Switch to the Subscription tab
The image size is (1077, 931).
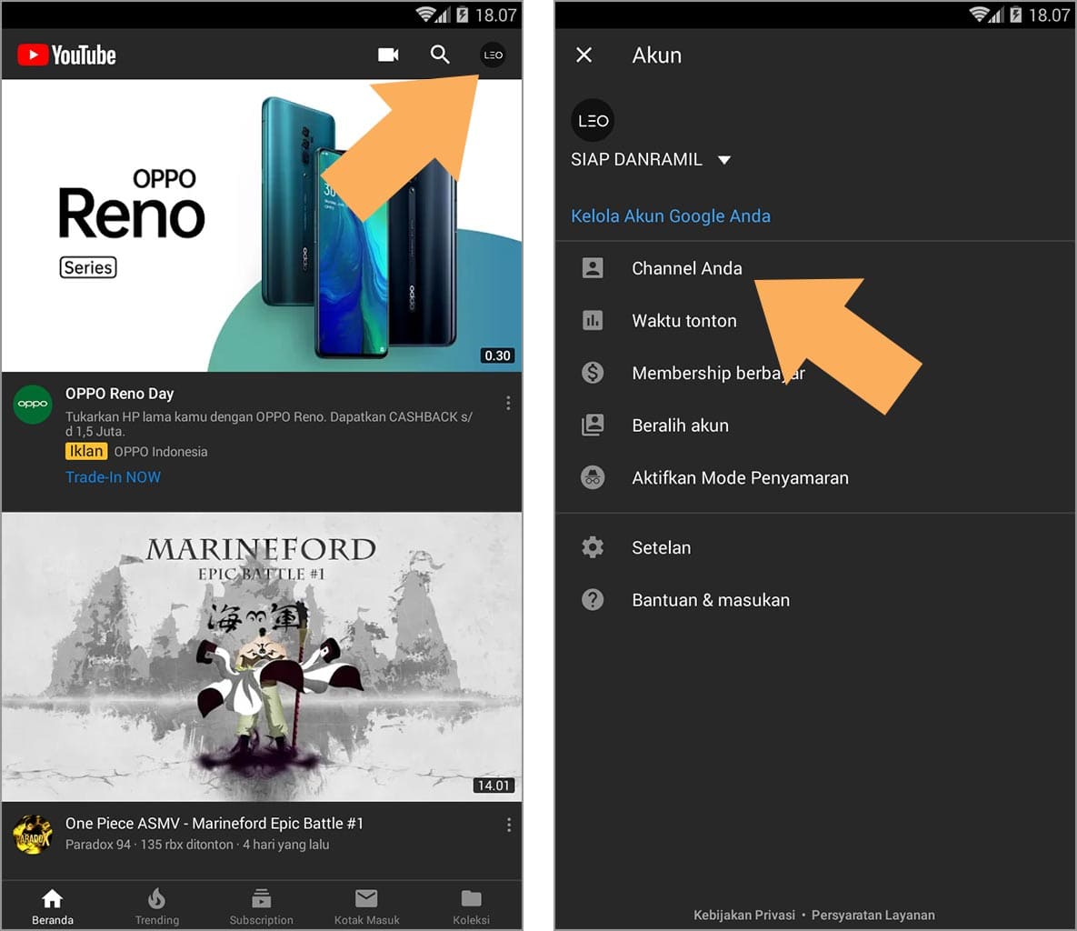(261, 906)
